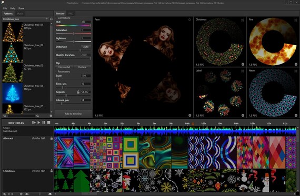300x196 pixels.
Task: Open the Christmas_tree category dropdown
Action: [25, 19]
